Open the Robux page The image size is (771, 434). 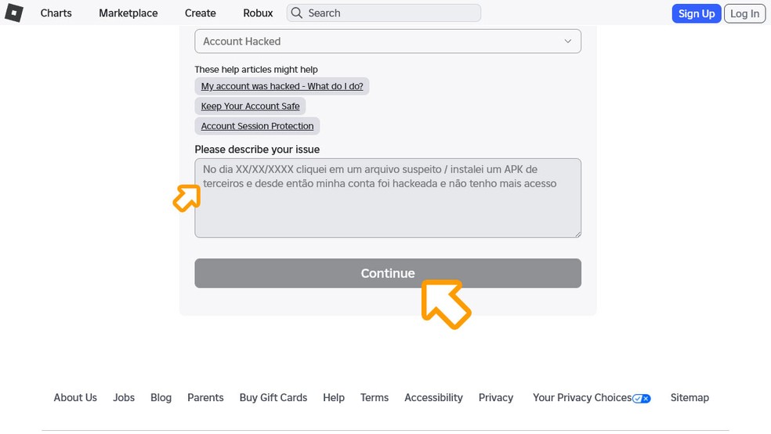259,13
